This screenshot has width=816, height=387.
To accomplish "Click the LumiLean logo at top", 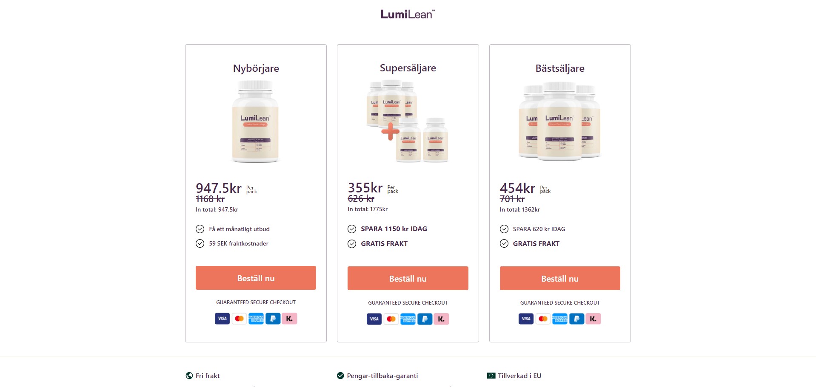I will coord(408,14).
